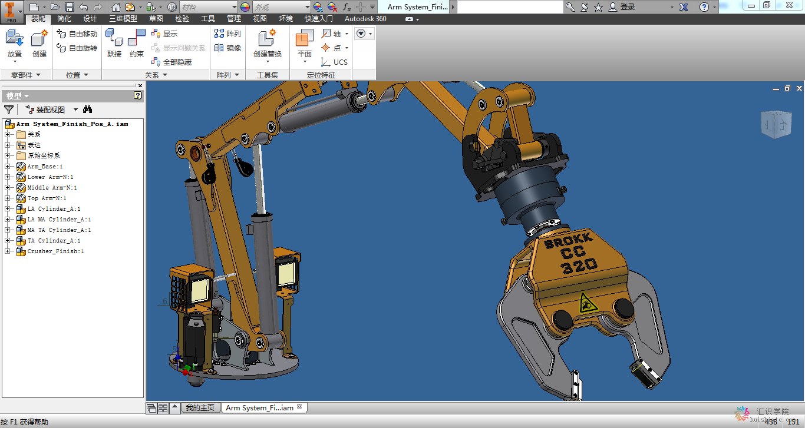Click the Update lightning bolt icon
Screen dimensions: 805x428
click(x=130, y=7)
